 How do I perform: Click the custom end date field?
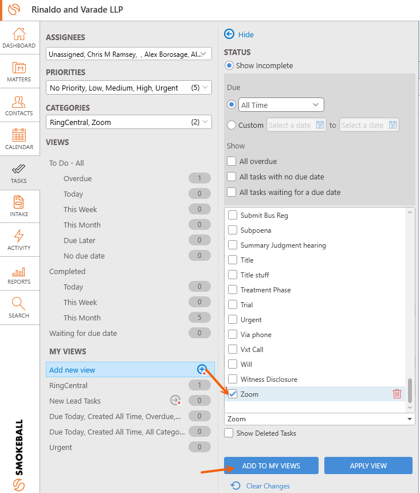coord(369,125)
